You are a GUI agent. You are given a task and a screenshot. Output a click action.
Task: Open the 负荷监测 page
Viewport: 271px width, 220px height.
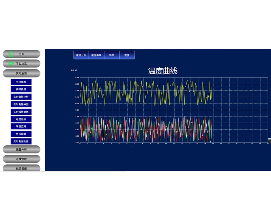(x=21, y=134)
